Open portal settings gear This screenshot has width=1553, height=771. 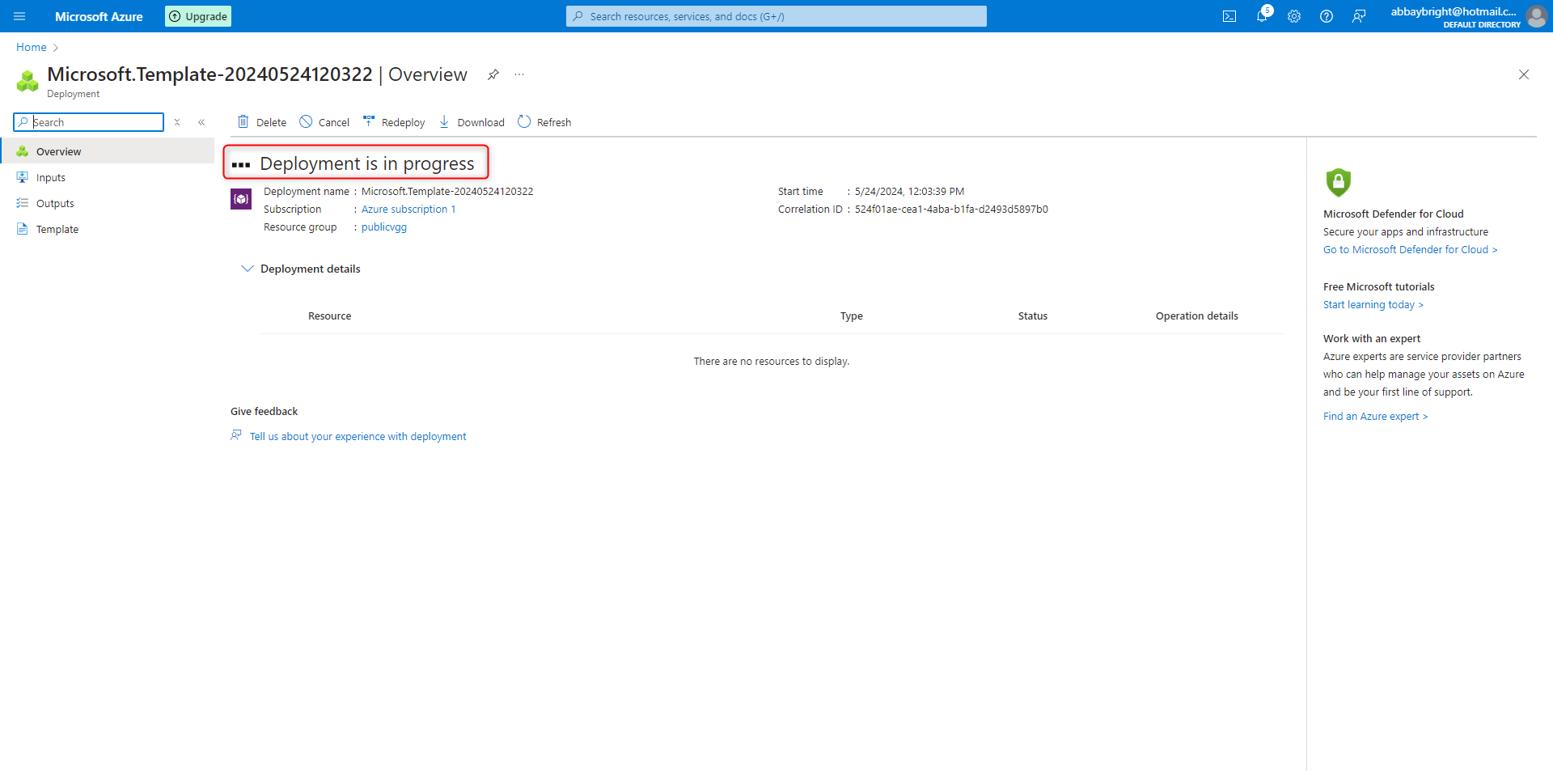(1294, 16)
